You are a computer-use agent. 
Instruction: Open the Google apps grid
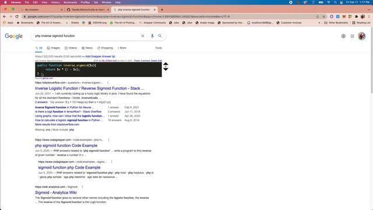pos(352,36)
